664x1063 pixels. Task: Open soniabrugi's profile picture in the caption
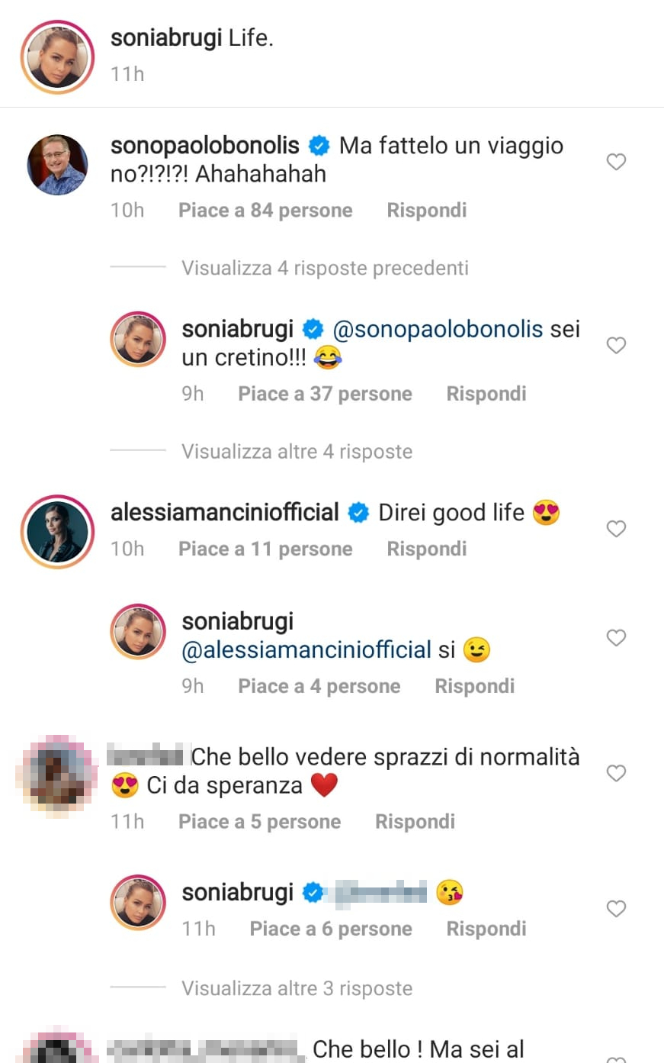(x=58, y=59)
